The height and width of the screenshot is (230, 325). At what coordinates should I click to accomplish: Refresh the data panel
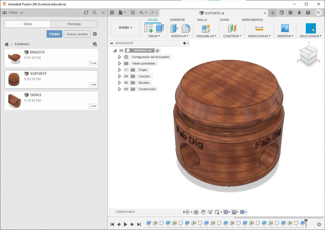coord(86,13)
